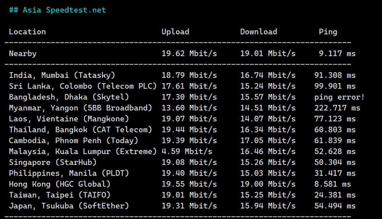
Task: Click the "Ping" column header
Action: click(328, 32)
